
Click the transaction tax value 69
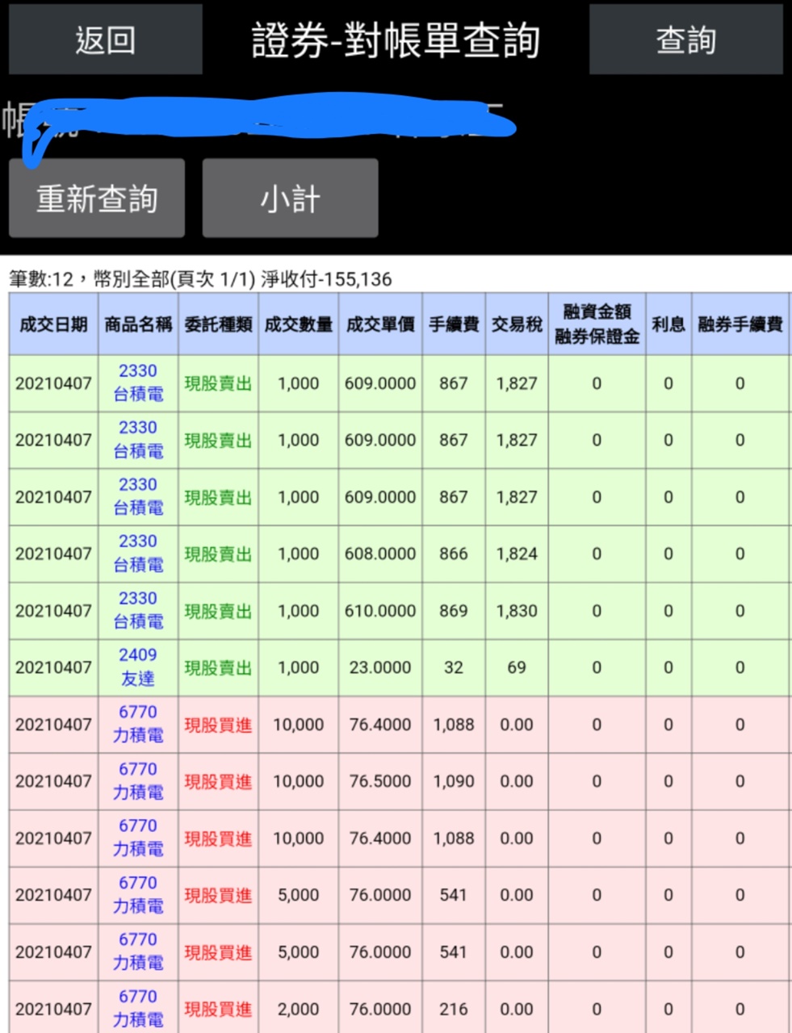point(517,667)
